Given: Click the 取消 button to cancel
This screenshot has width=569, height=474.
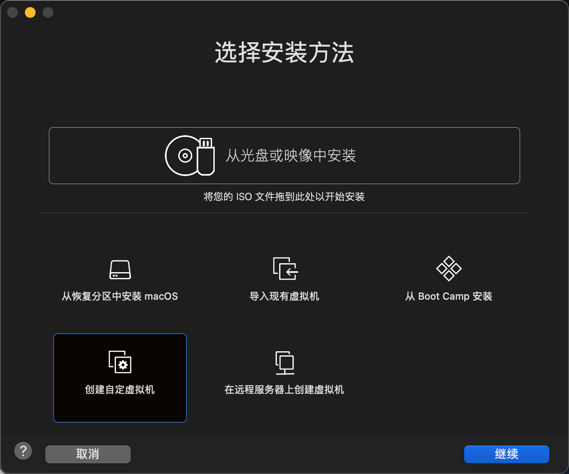Looking at the screenshot, I should click(88, 454).
